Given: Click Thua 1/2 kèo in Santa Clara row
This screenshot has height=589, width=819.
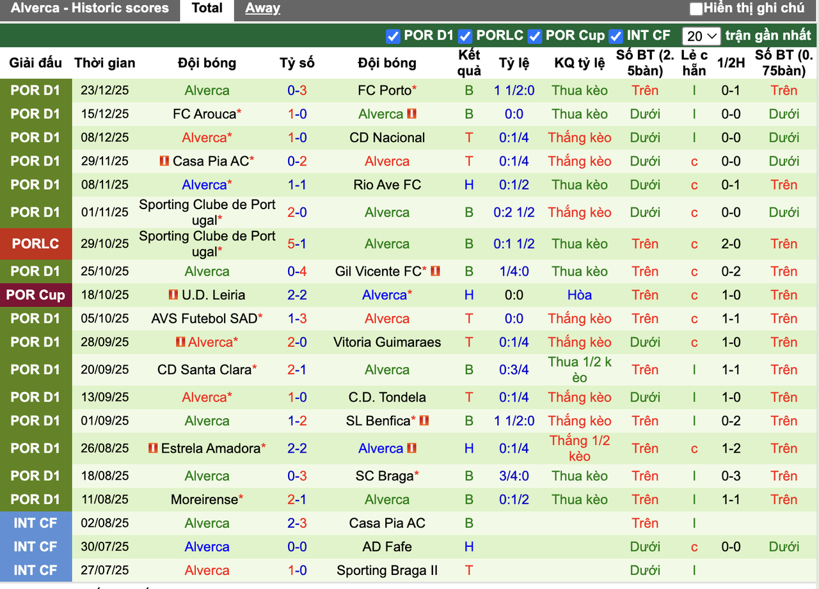Looking at the screenshot, I should point(580,370).
